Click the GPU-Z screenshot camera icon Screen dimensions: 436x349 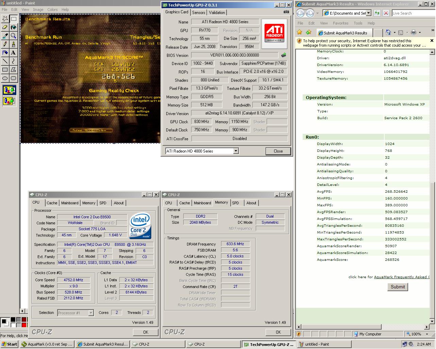pyautogui.click(x=286, y=12)
